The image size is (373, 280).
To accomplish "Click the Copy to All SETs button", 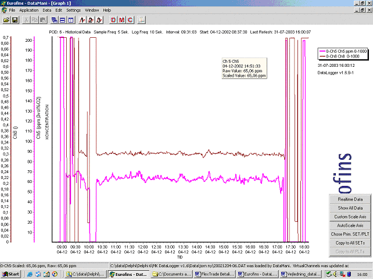I will point(350,243).
